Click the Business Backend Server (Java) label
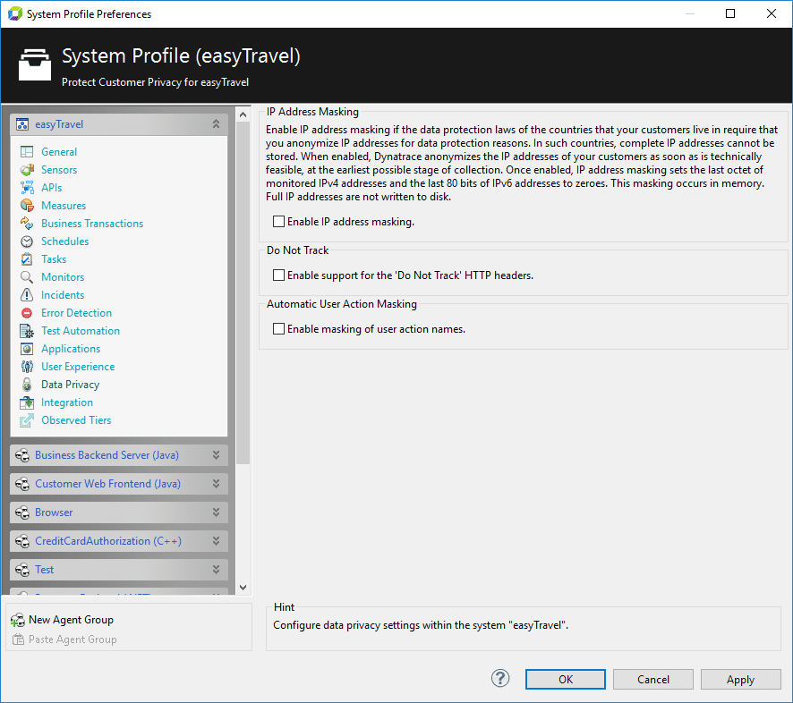Viewport: 793px width, 703px height. pos(107,455)
